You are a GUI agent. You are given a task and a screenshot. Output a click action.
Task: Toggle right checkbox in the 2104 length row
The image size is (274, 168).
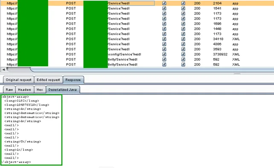(184, 3)
